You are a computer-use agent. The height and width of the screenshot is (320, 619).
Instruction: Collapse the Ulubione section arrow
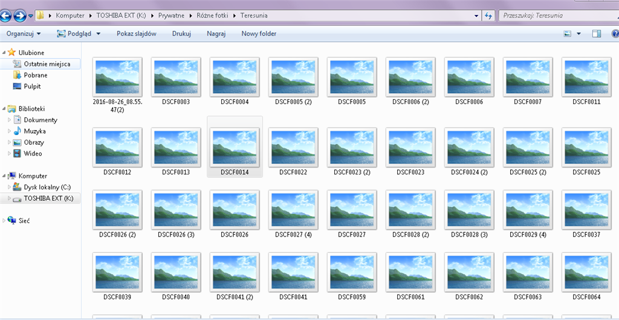(4, 53)
